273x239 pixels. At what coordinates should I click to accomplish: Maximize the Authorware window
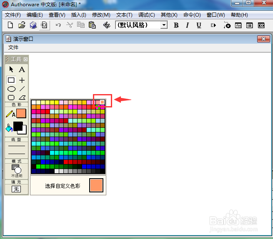[248, 3]
